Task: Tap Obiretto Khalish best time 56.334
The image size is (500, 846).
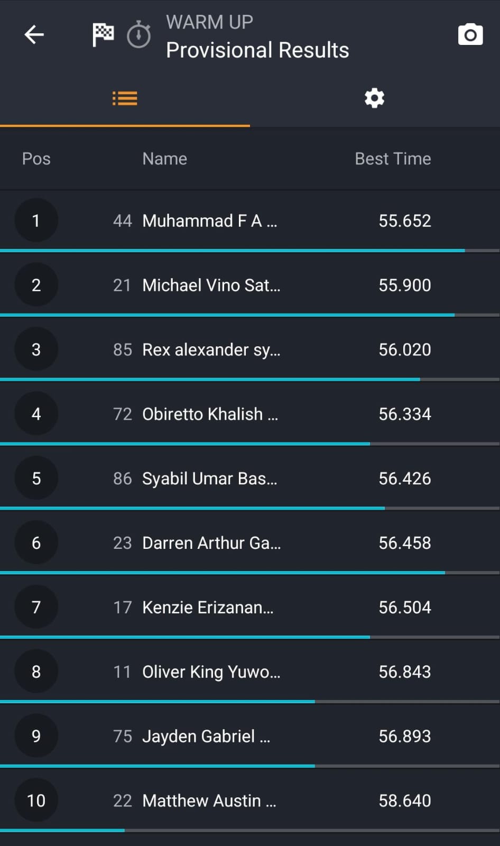Action: 405,414
